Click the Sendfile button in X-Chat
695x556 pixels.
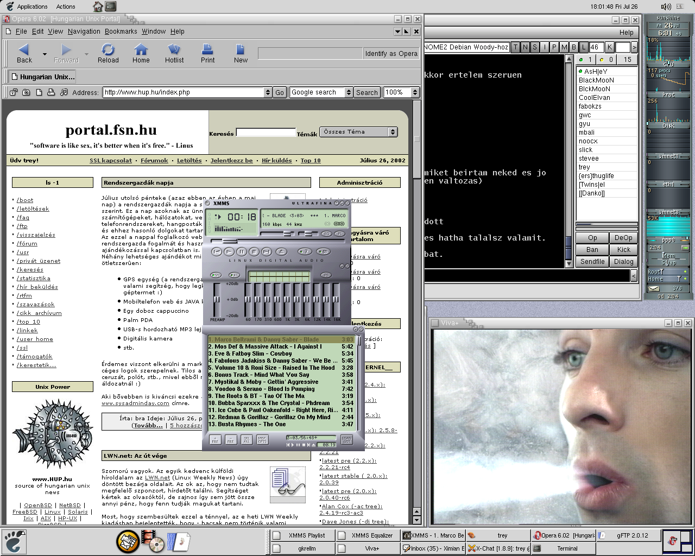tap(592, 262)
